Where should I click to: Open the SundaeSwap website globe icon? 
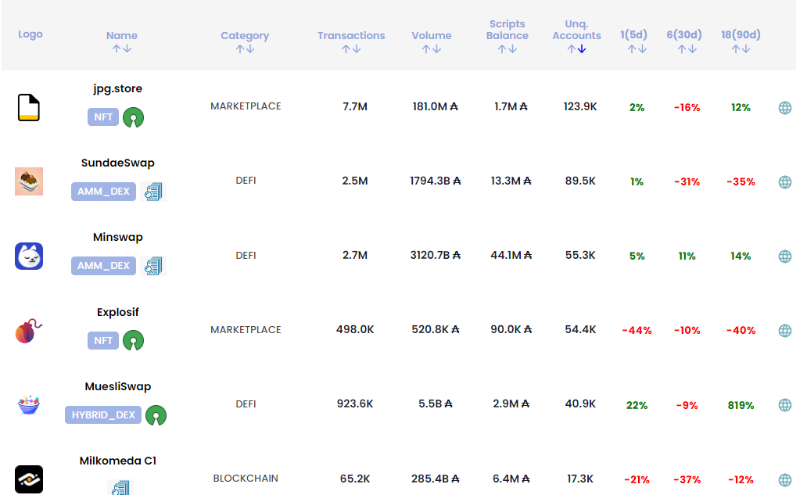click(x=785, y=182)
